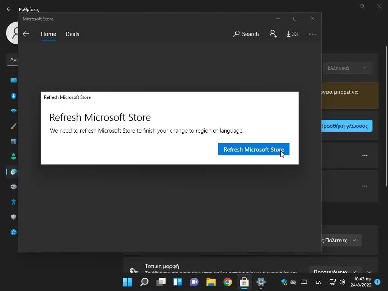Screen dimensions: 388x291
Task: Open Accounts category in Settings sidebar
Action: (14, 156)
